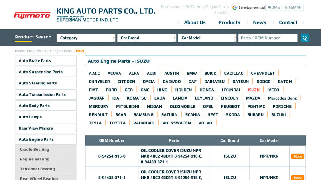Open the Car Model dropdown
This screenshot has width=321, height=180.
click(x=207, y=38)
